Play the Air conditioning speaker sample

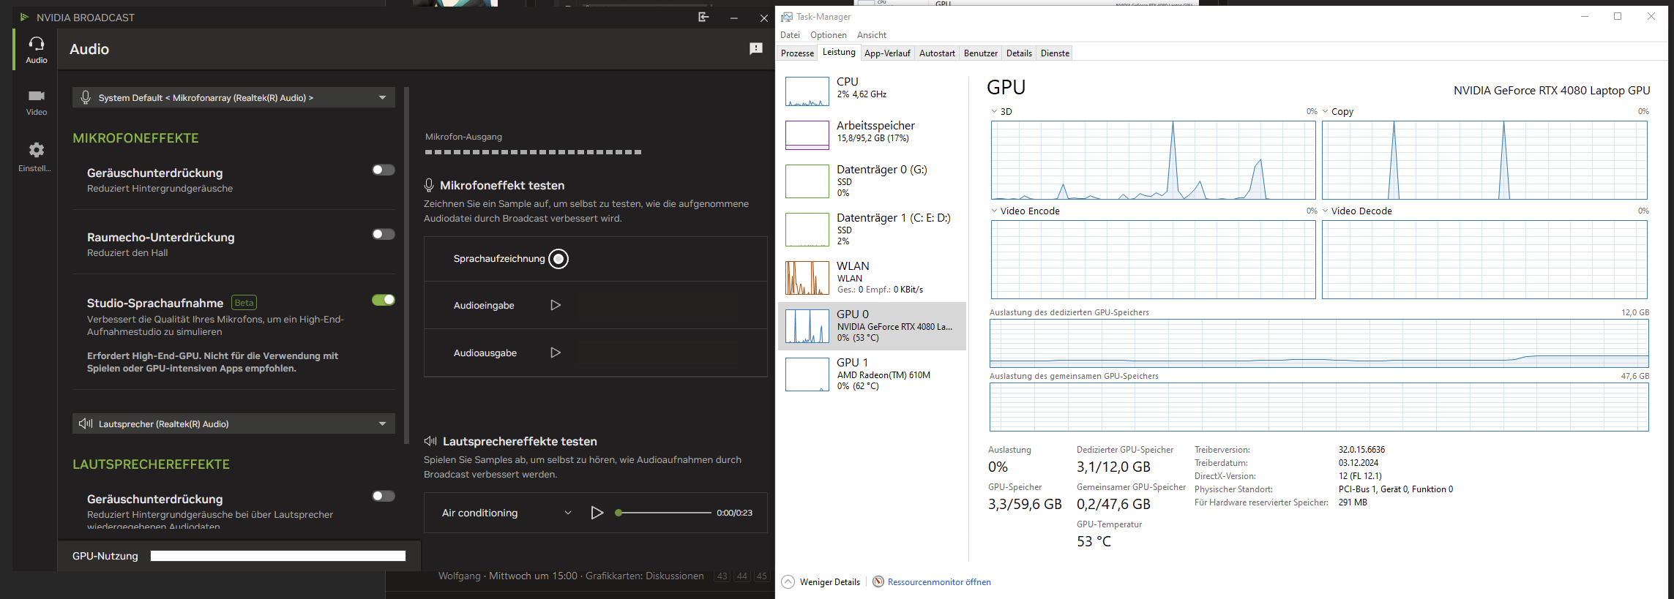[597, 513]
